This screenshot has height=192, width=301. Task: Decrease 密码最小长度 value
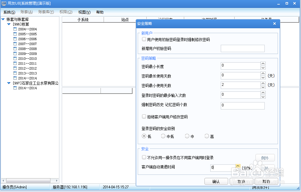[x=263, y=67]
